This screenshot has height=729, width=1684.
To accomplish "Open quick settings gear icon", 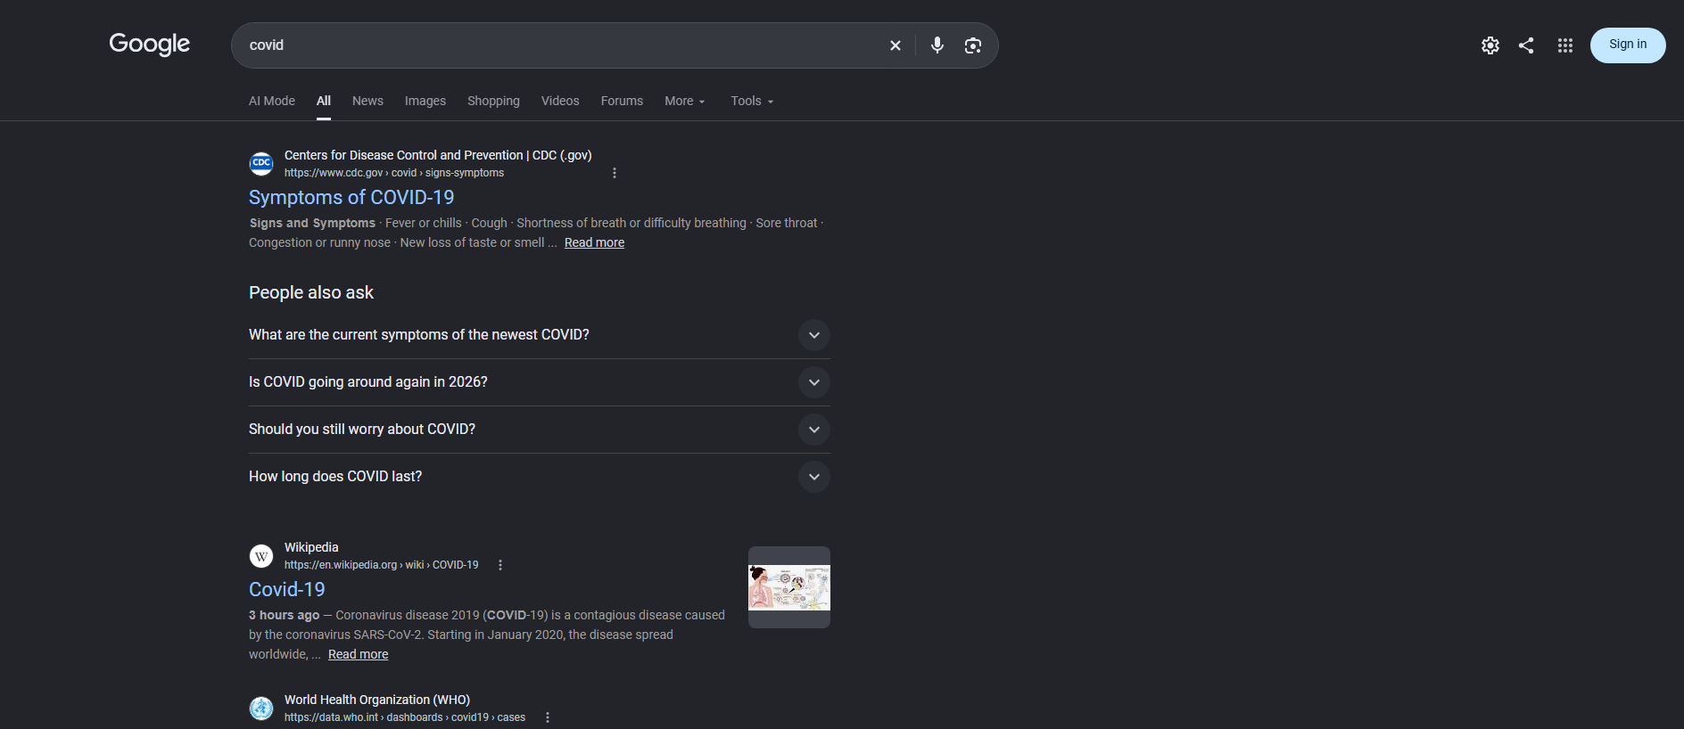I will 1490,45.
